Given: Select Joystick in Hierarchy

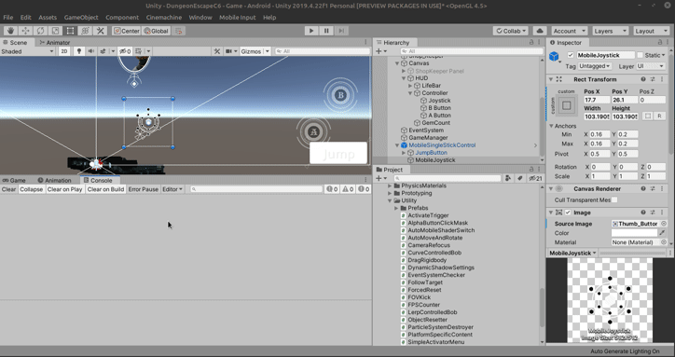Looking at the screenshot, I should pos(439,101).
